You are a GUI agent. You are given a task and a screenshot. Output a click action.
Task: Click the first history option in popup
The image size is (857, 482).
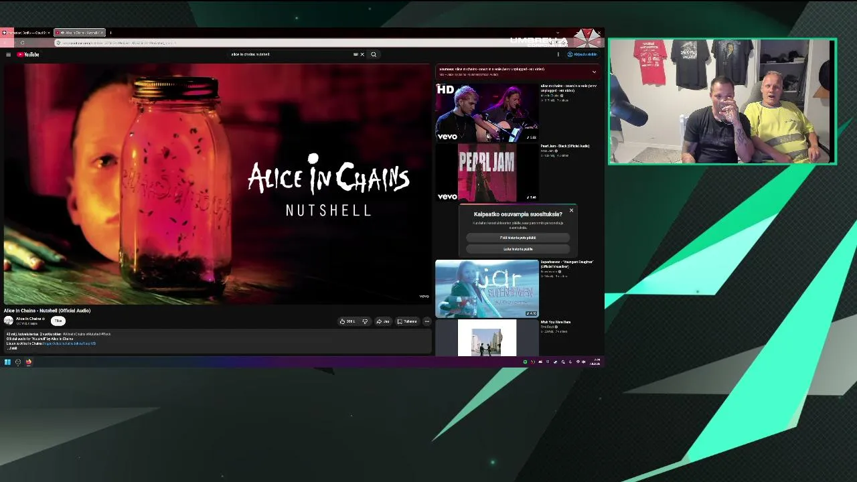pyautogui.click(x=518, y=238)
